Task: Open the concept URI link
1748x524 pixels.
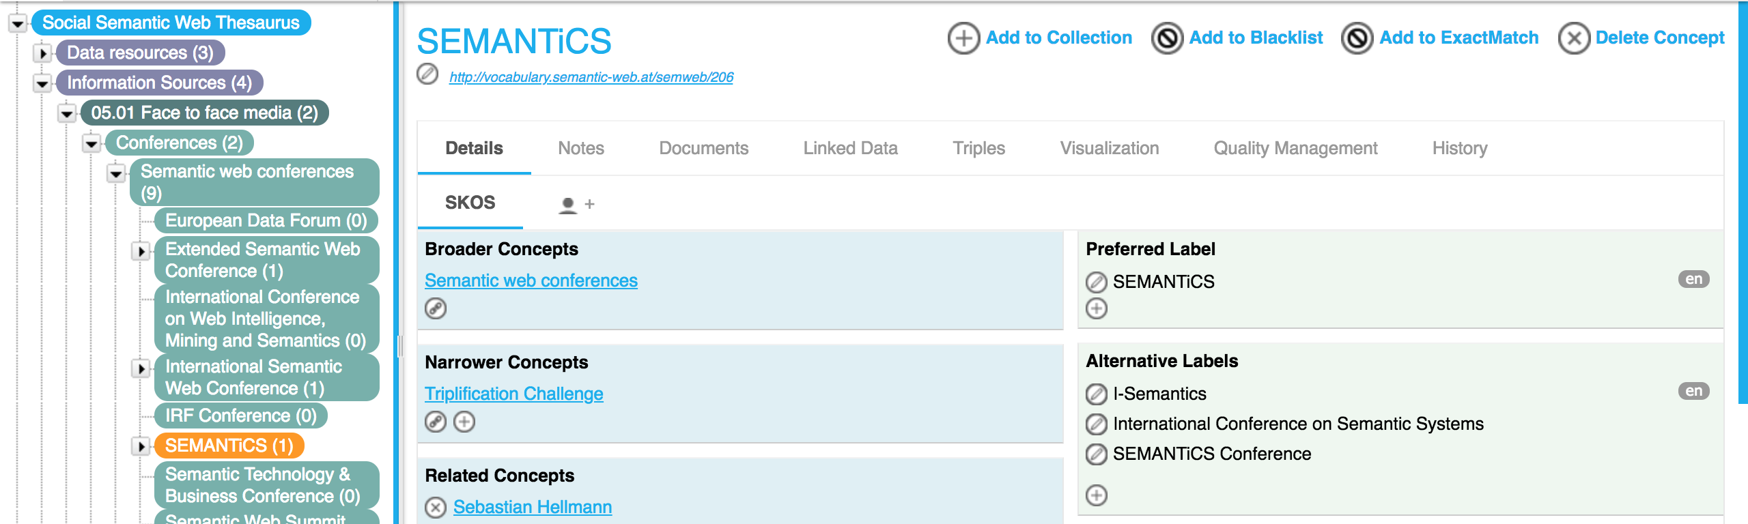Action: tap(591, 77)
